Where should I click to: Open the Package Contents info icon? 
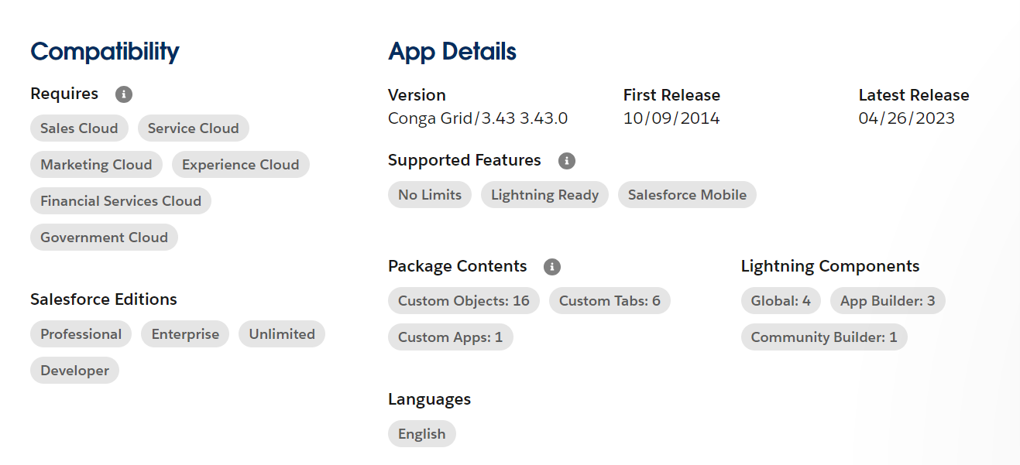pos(551,266)
